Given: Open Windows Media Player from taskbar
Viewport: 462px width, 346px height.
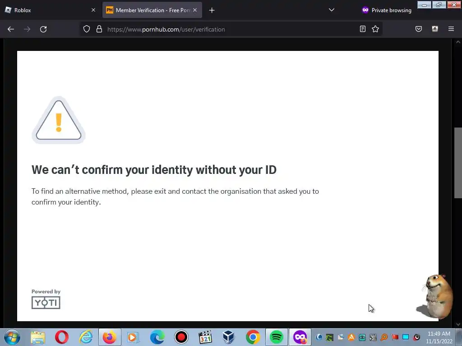Looking at the screenshot, I should coord(133,337).
